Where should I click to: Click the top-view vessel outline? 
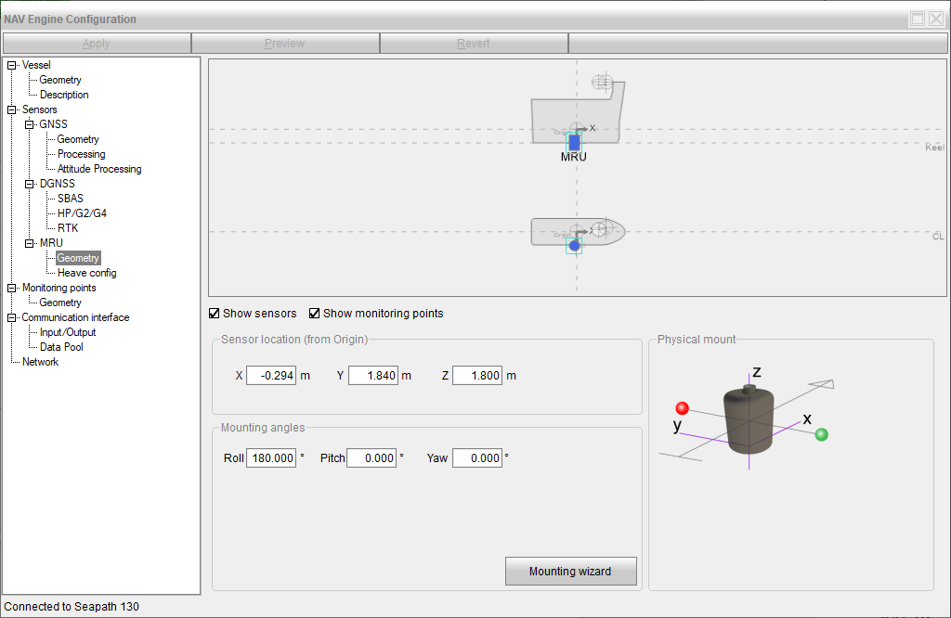pos(548,232)
